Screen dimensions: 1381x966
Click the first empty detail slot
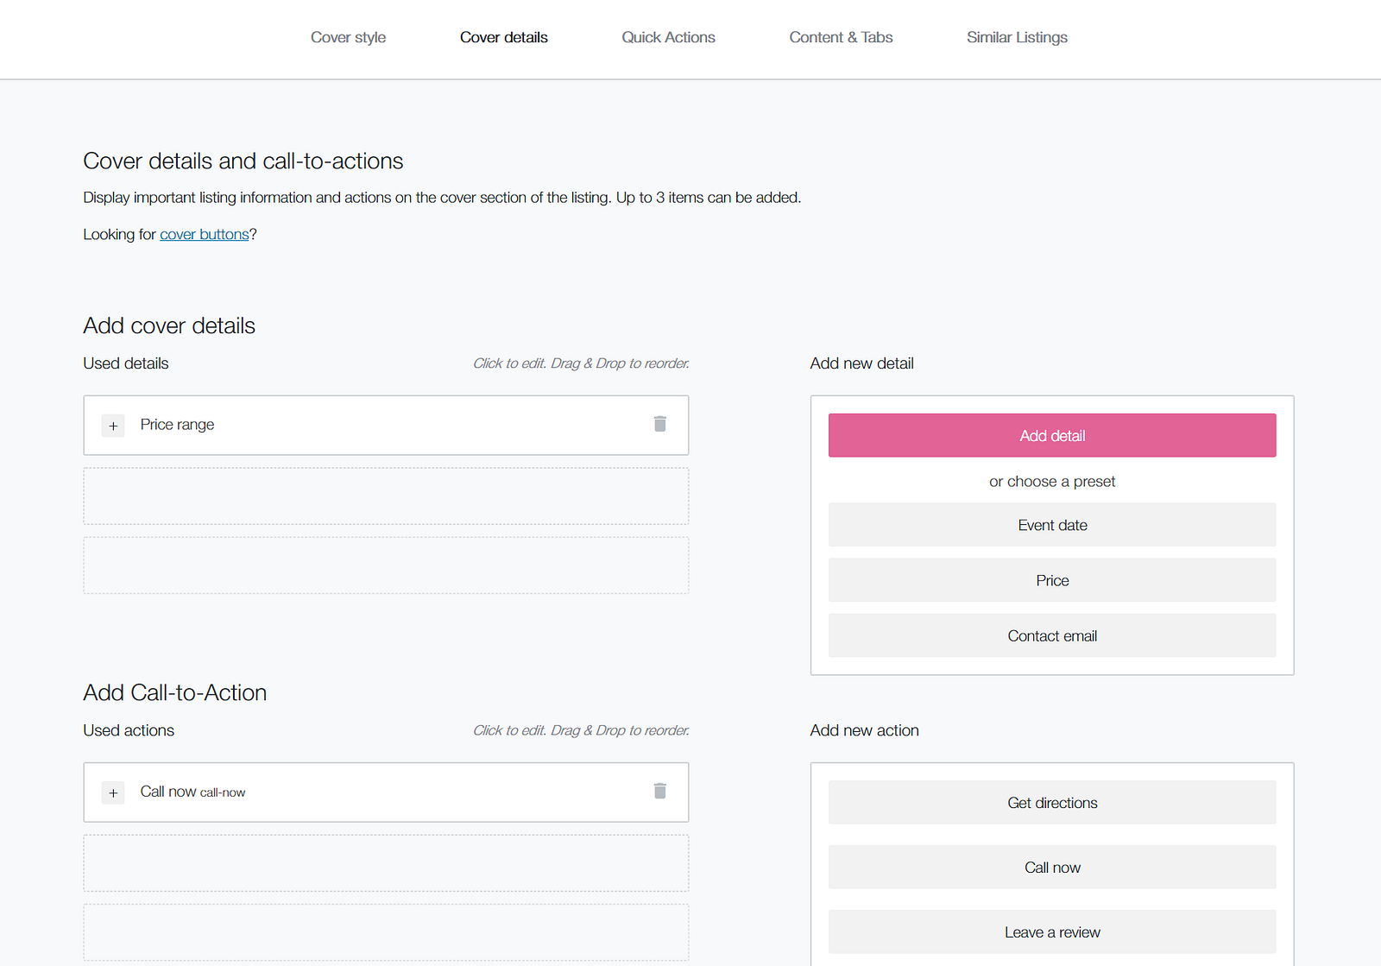pyautogui.click(x=386, y=496)
